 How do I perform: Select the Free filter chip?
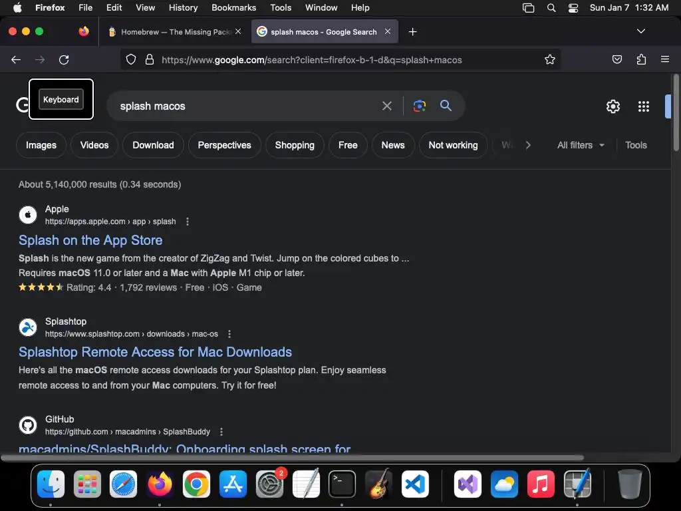tap(348, 145)
